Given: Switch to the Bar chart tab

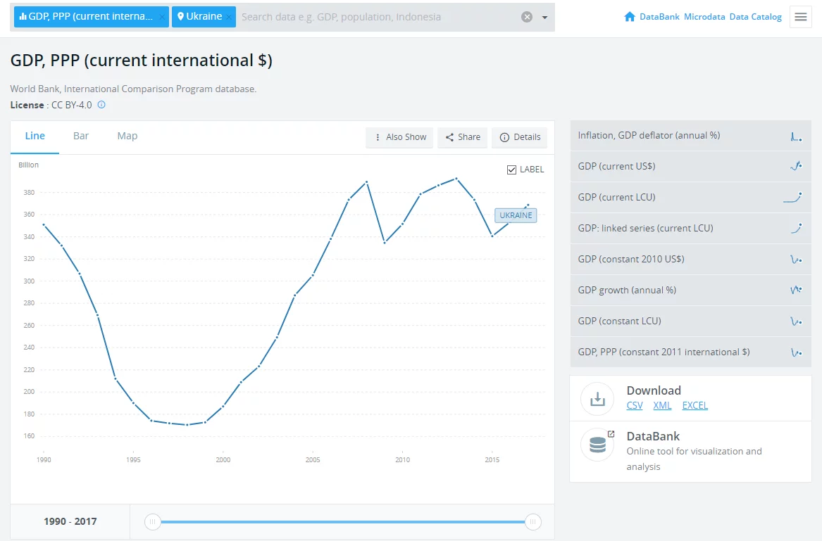Looking at the screenshot, I should pos(81,136).
